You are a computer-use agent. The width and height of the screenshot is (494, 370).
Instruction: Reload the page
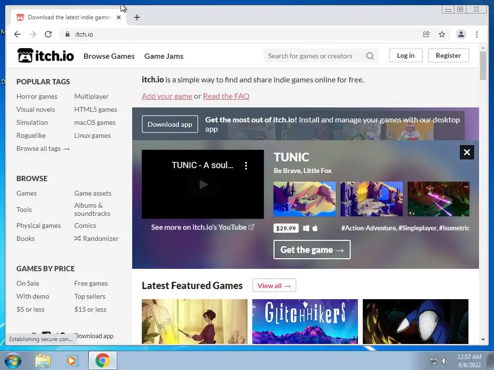(x=48, y=34)
